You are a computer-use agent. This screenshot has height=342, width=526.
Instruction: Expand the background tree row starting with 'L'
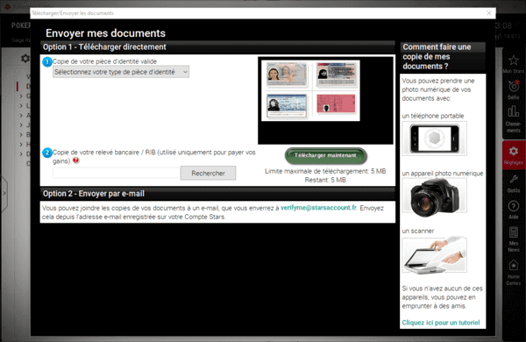21,106
